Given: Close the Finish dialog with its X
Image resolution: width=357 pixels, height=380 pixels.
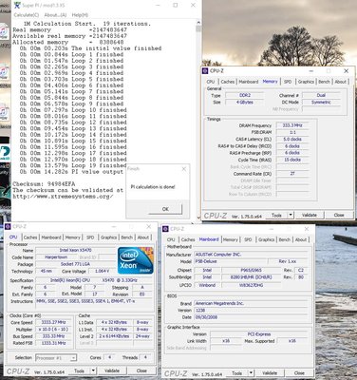Looking at the screenshot, I should coord(184,169).
